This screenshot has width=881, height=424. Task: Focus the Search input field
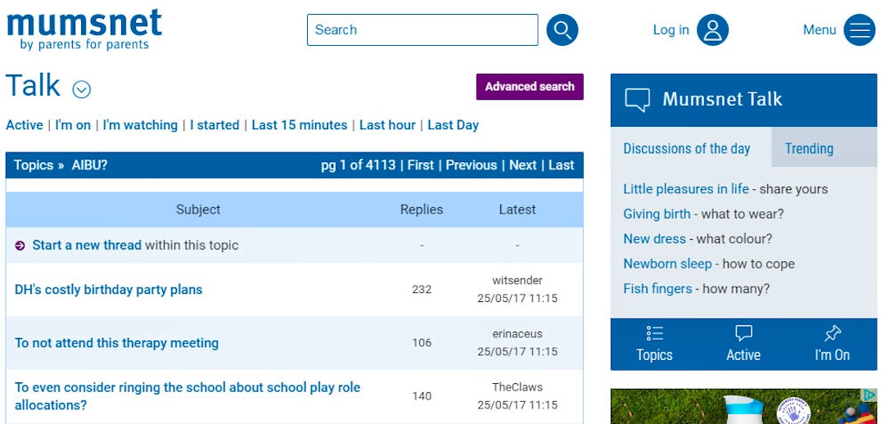click(x=422, y=29)
